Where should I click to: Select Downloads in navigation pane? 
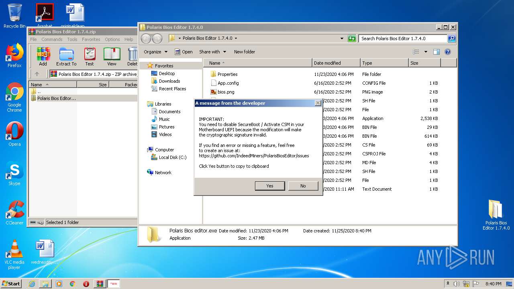(x=169, y=81)
